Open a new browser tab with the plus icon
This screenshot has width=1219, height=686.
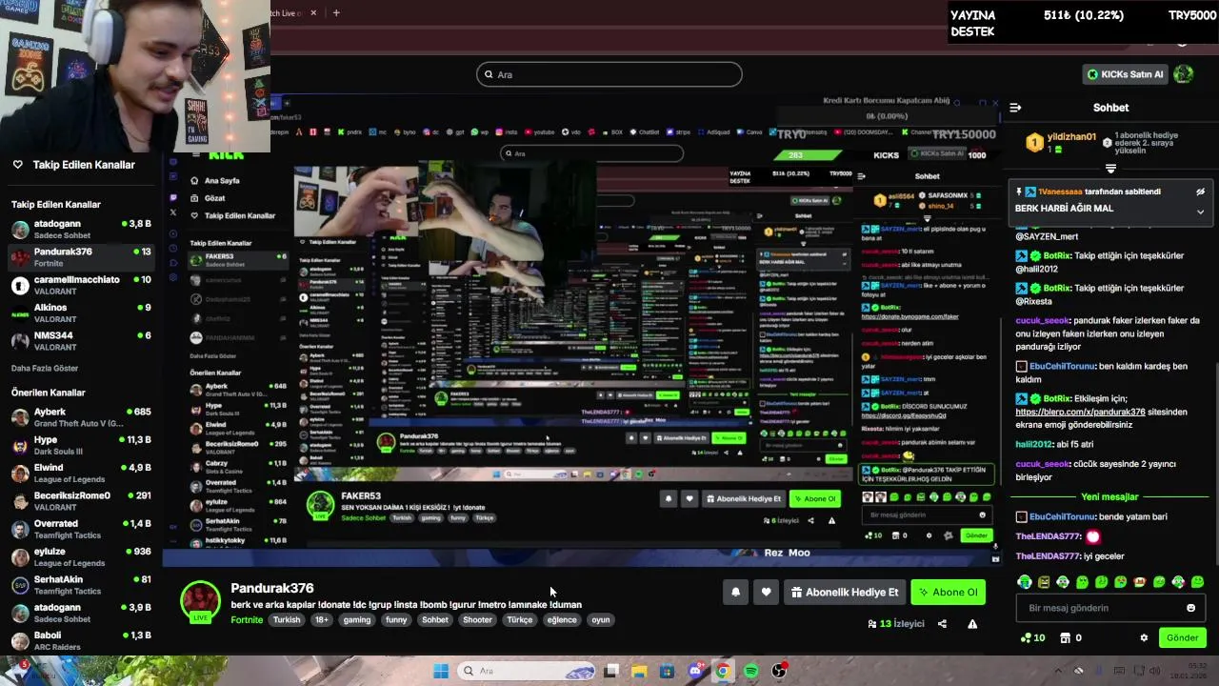click(336, 12)
